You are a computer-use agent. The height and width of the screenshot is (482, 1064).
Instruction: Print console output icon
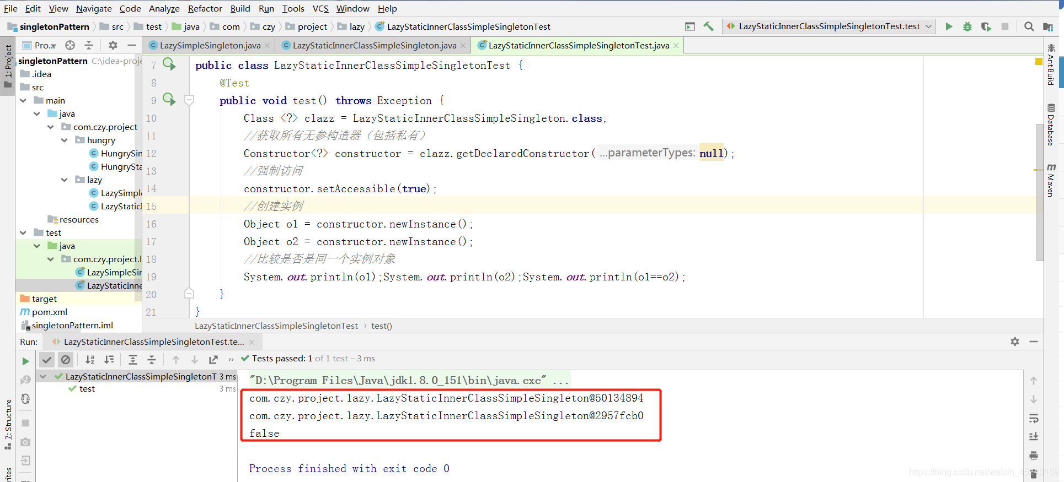click(x=1034, y=456)
